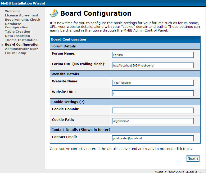Click the large Board Configuration page heading
Viewport: 217px width, 173px height.
[x=96, y=14]
